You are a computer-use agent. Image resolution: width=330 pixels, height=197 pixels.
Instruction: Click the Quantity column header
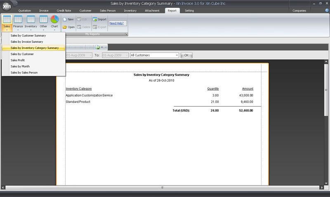coord(213,89)
